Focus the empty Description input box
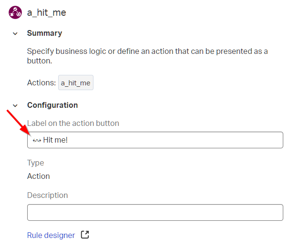Image resolution: width=289 pixels, height=248 pixels. pyautogui.click(x=155, y=212)
